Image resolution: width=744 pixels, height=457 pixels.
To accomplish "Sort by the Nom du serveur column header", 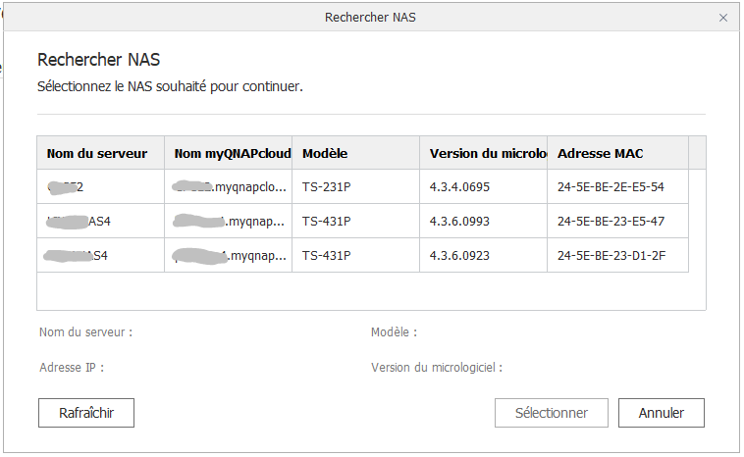I will (x=100, y=154).
